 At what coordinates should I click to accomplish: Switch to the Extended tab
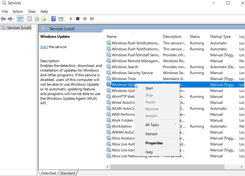(48, 173)
